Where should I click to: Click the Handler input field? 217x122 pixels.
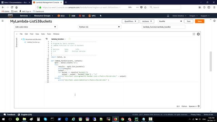163,27
